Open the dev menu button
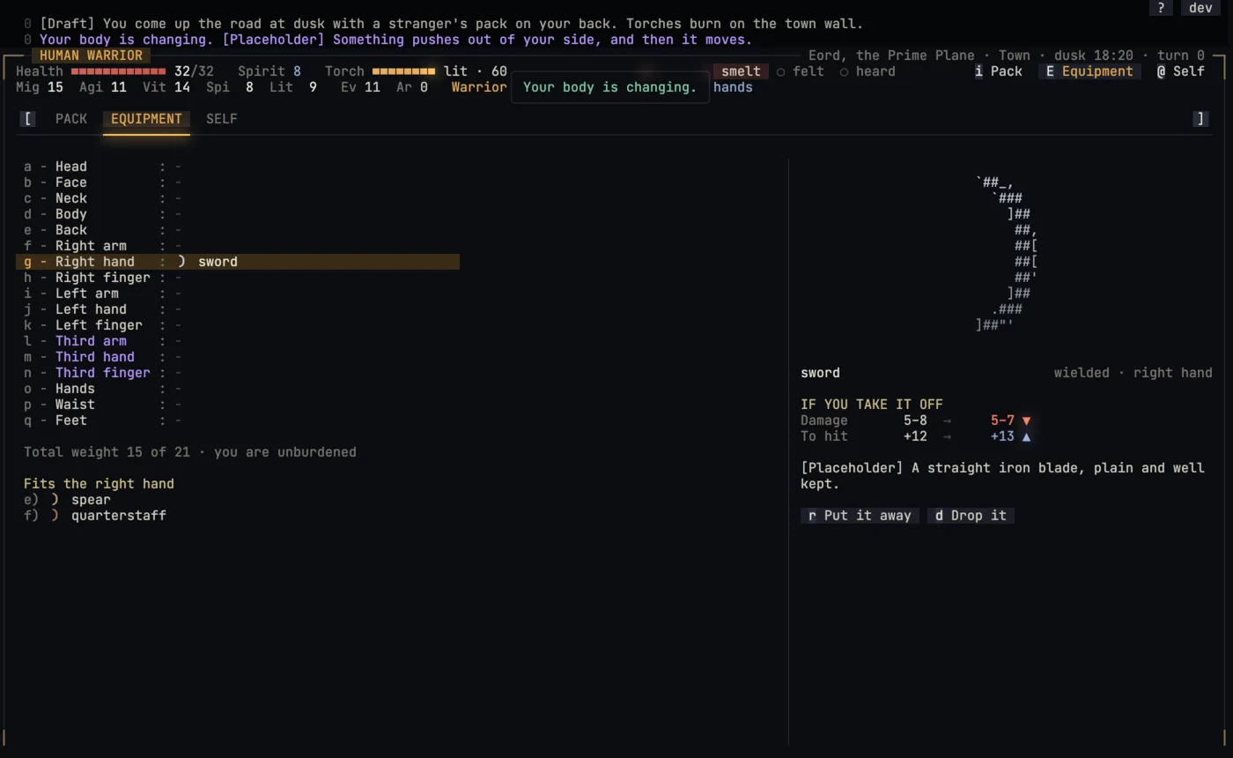The image size is (1233, 758). (x=1200, y=7)
